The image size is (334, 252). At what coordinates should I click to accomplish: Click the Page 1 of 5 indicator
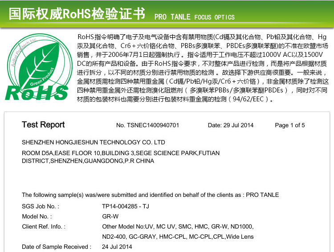click(290, 125)
